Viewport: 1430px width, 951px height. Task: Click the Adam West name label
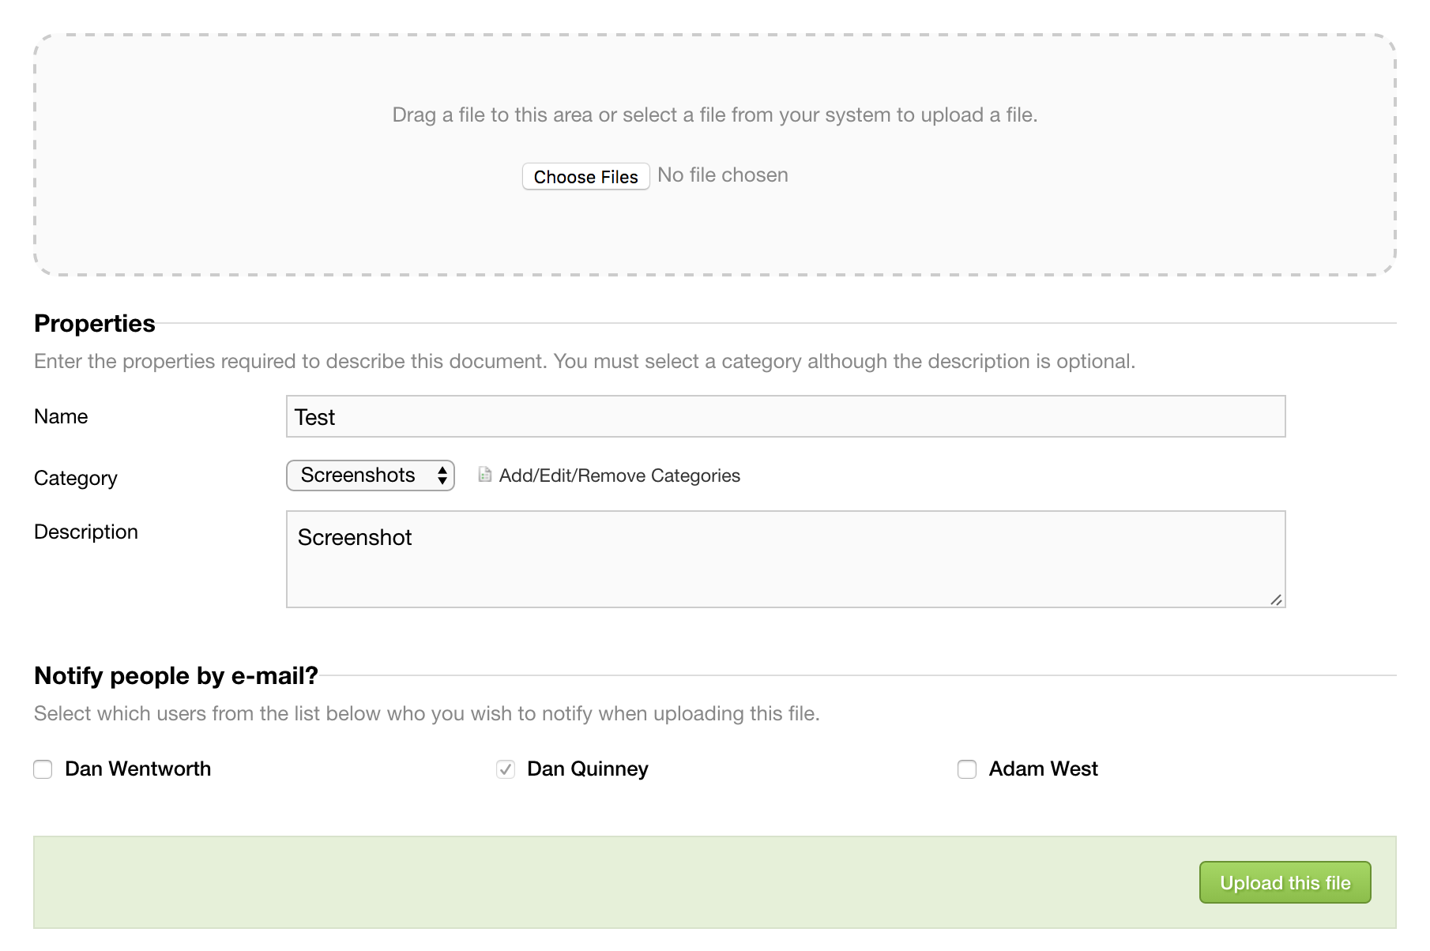[x=1044, y=769]
